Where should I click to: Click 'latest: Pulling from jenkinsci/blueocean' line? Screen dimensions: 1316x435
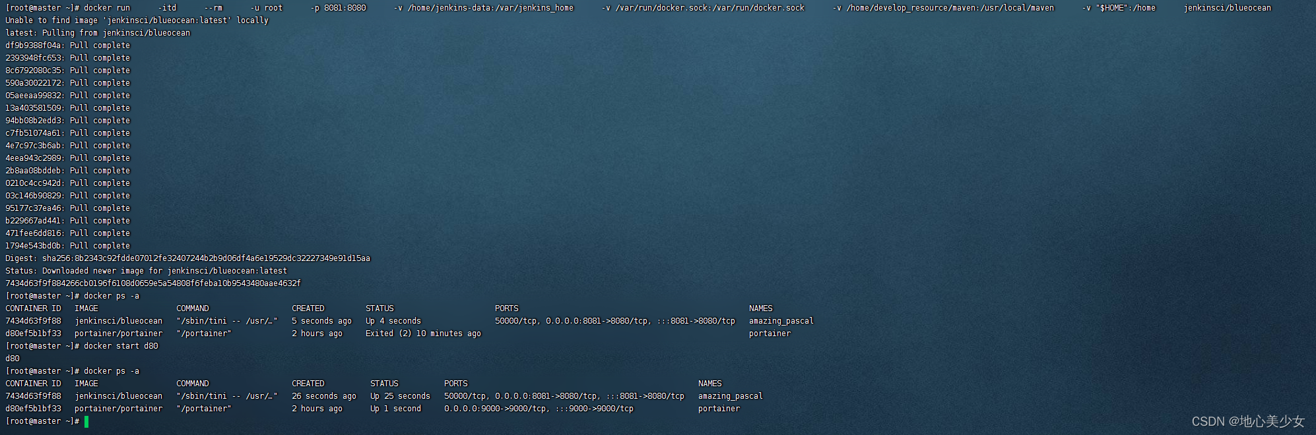tap(98, 33)
